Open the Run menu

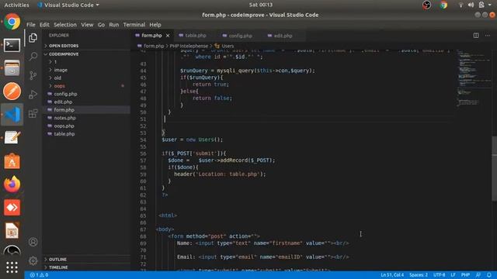pos(114,25)
